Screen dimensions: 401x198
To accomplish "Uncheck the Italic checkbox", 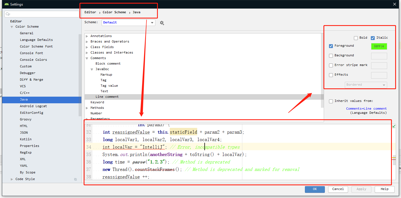I will click(x=373, y=38).
